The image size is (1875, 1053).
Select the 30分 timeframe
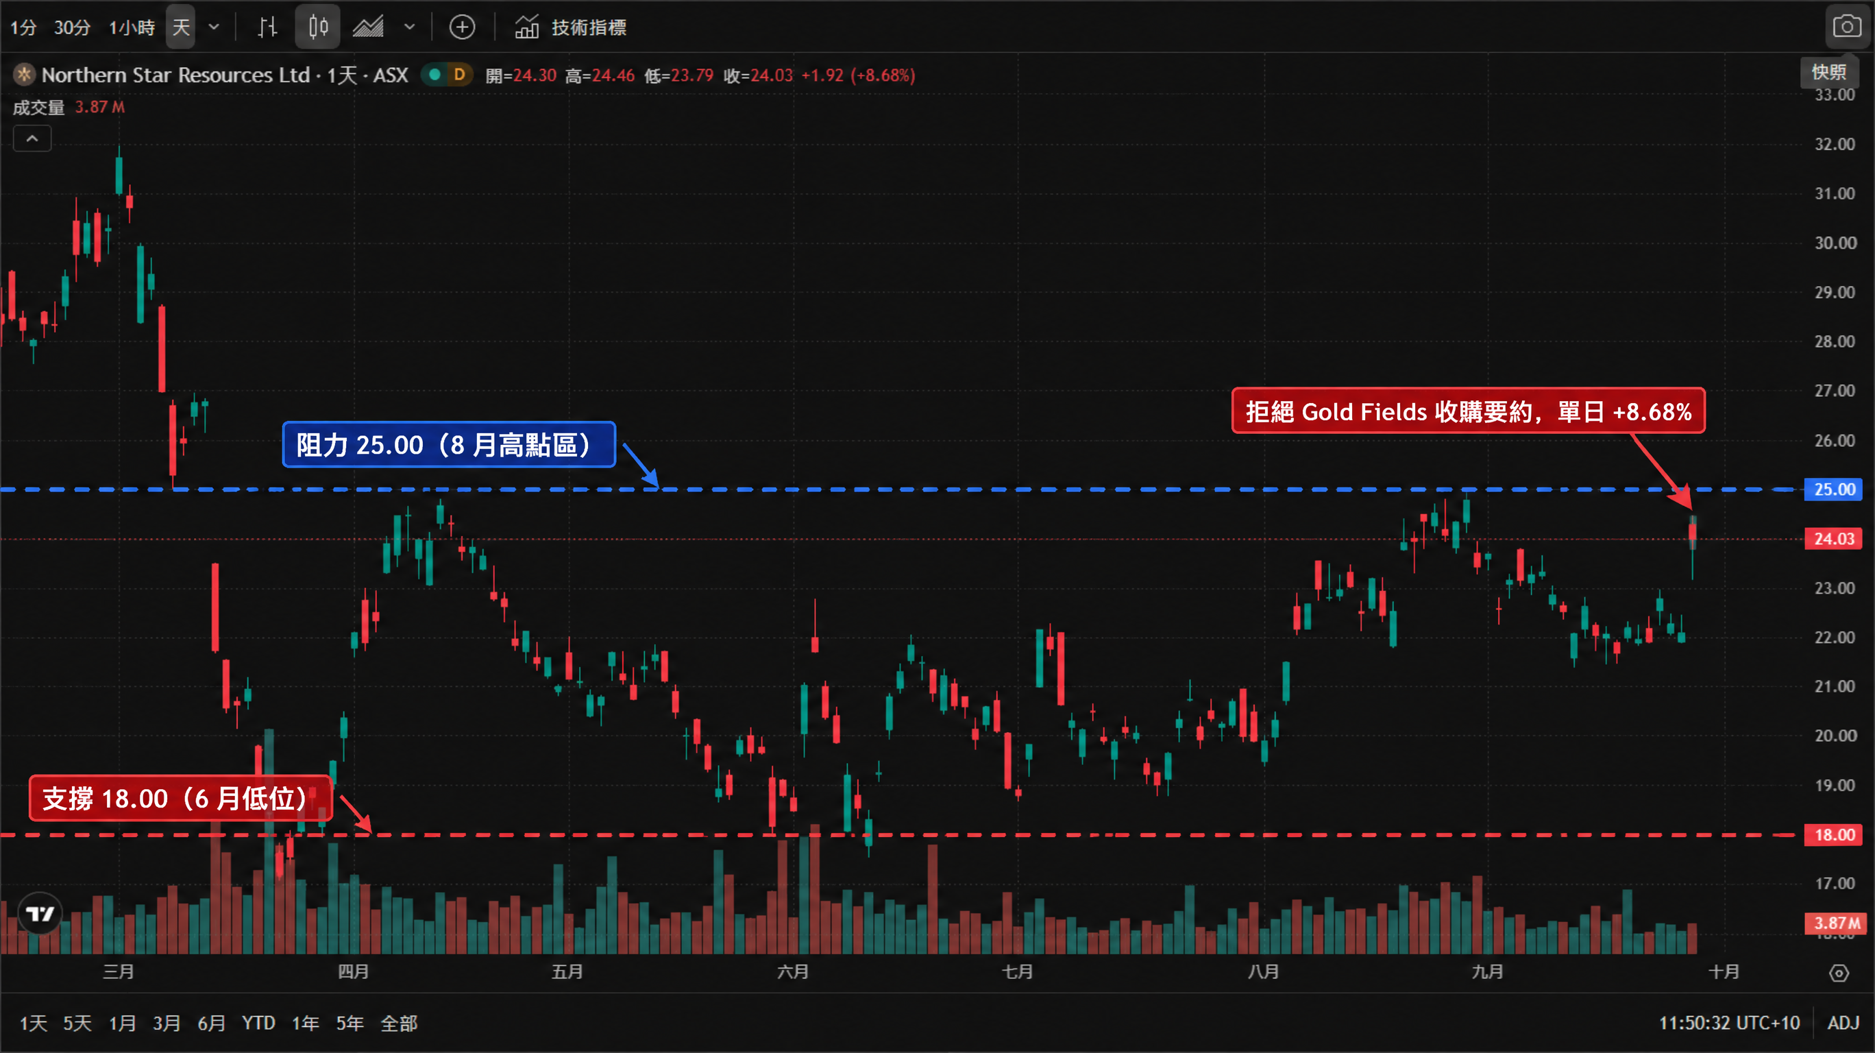pos(72,27)
